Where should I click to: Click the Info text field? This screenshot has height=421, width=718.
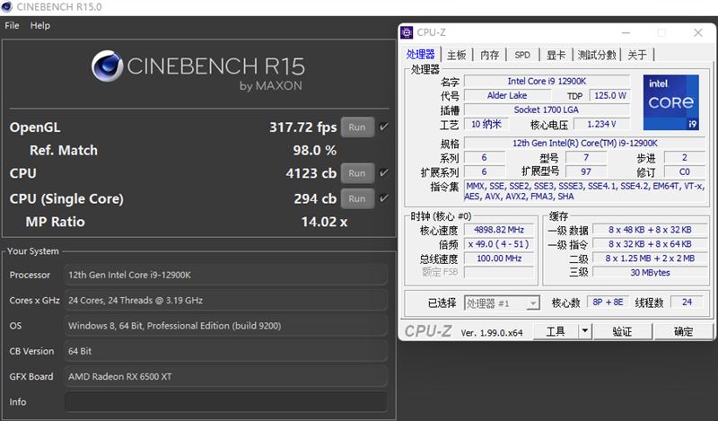pos(225,402)
